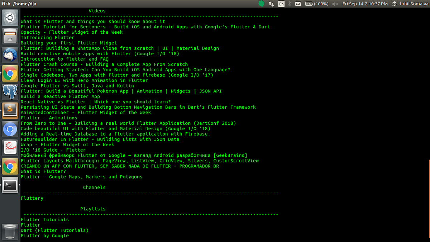Click 'Persisting UI State' line
Image resolution: width=430 pixels, height=242 pixels.
point(138,107)
